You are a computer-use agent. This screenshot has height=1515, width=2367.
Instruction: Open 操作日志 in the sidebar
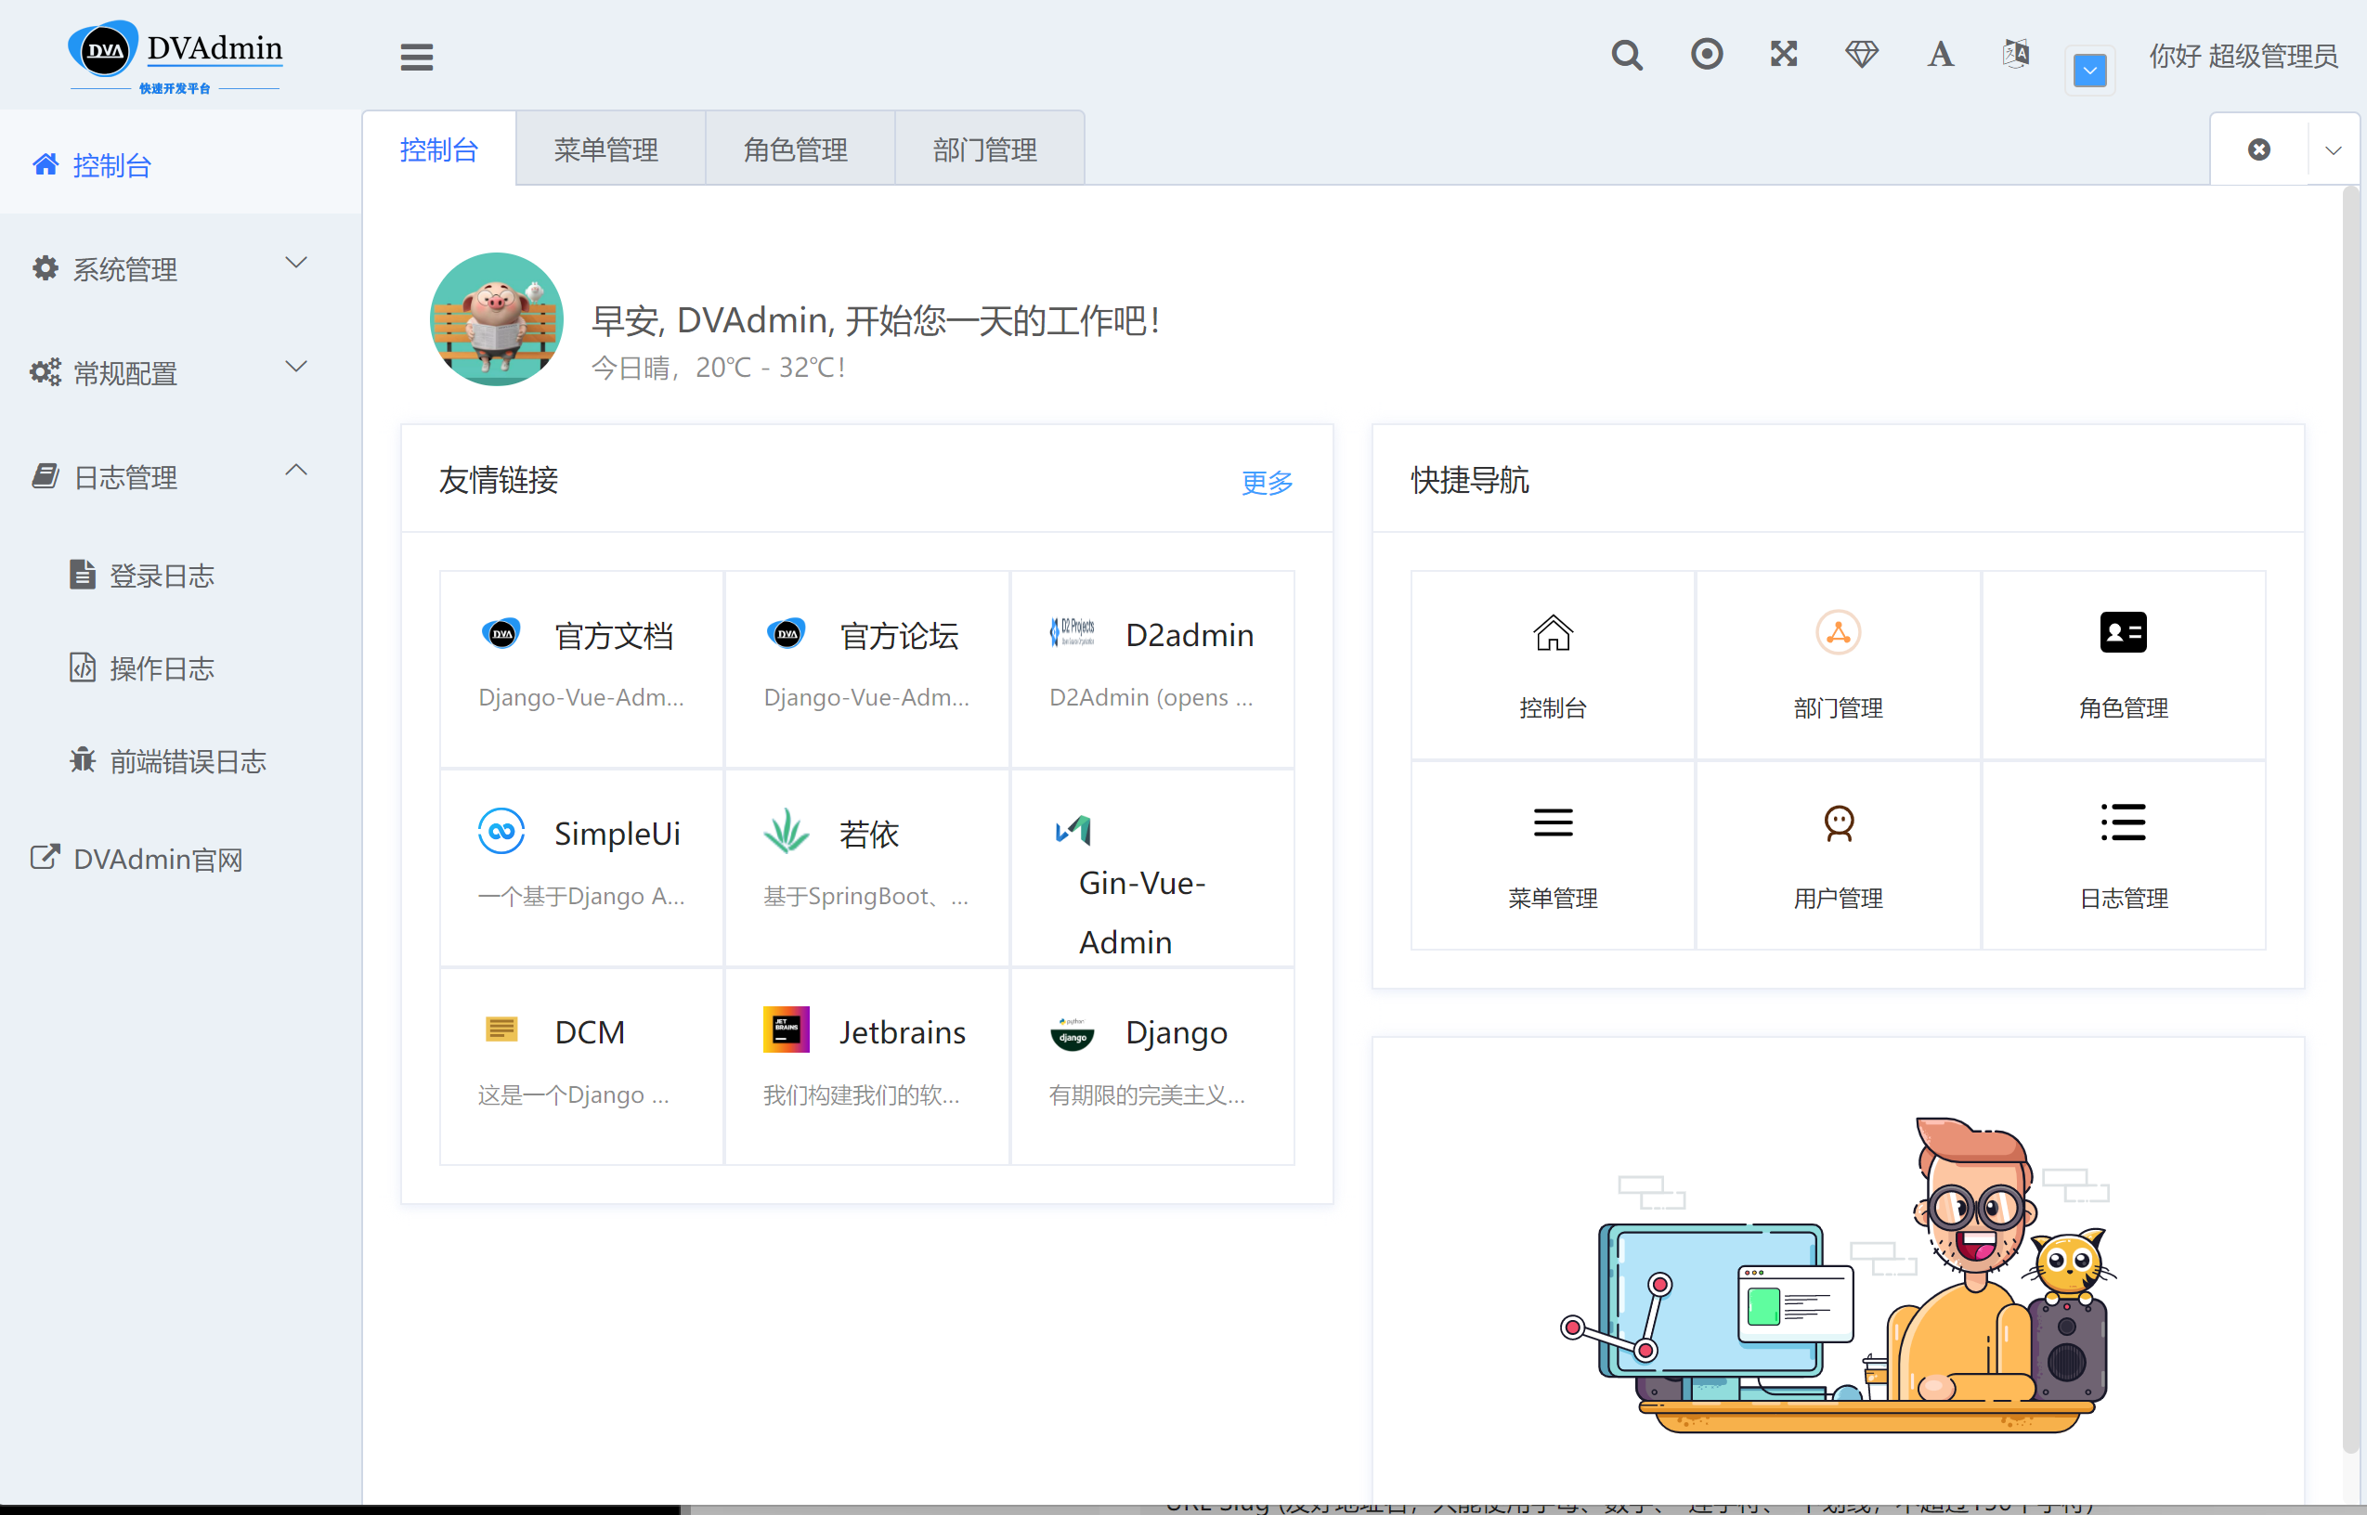[x=181, y=668]
